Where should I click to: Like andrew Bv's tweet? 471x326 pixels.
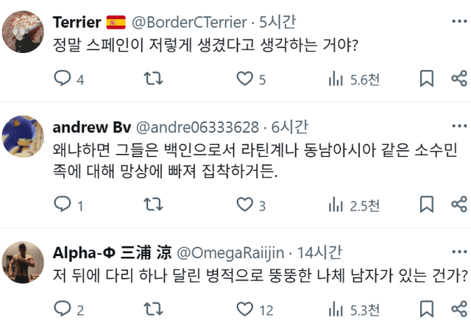pyautogui.click(x=244, y=205)
